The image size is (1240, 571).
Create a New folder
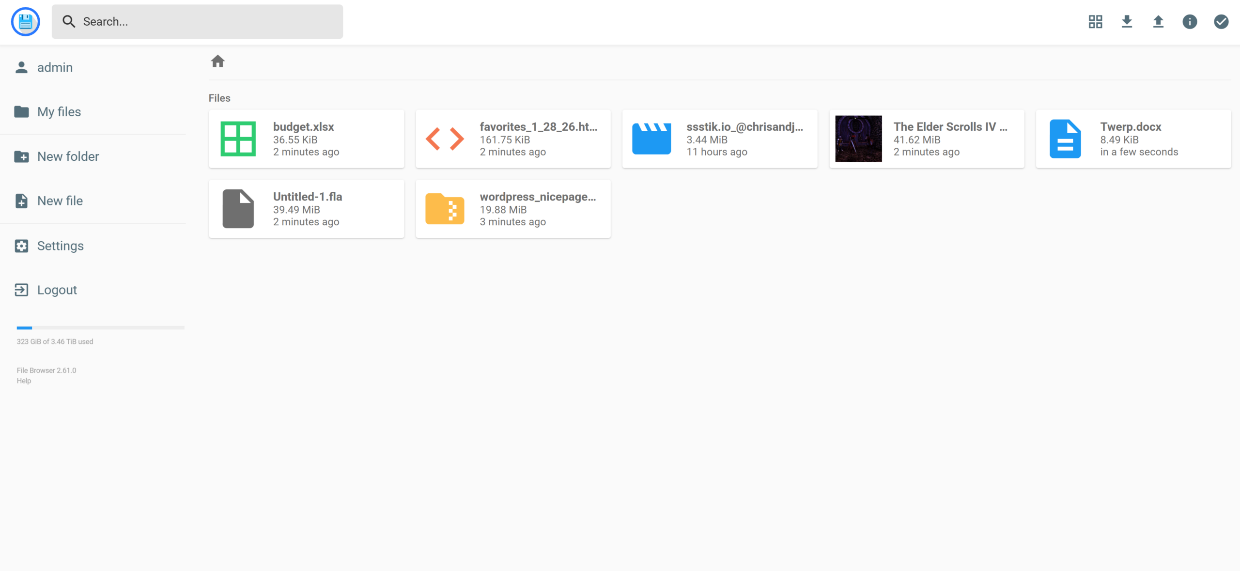[68, 156]
